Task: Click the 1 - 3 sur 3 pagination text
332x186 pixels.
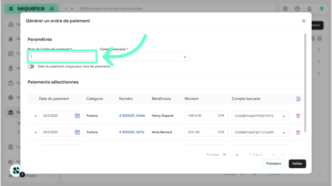Action: pyautogui.click(x=255, y=155)
